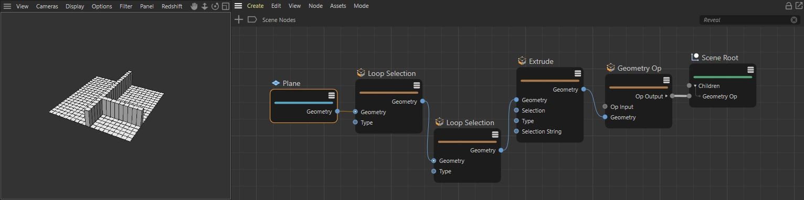Click the Extrude node cube icon

click(x=522, y=61)
